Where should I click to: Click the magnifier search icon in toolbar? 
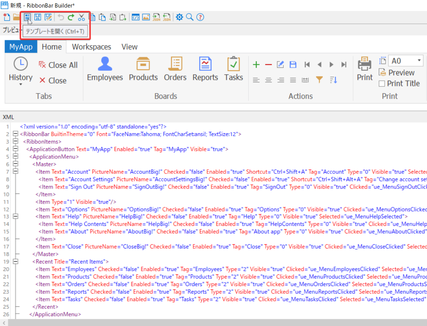(x=190, y=17)
